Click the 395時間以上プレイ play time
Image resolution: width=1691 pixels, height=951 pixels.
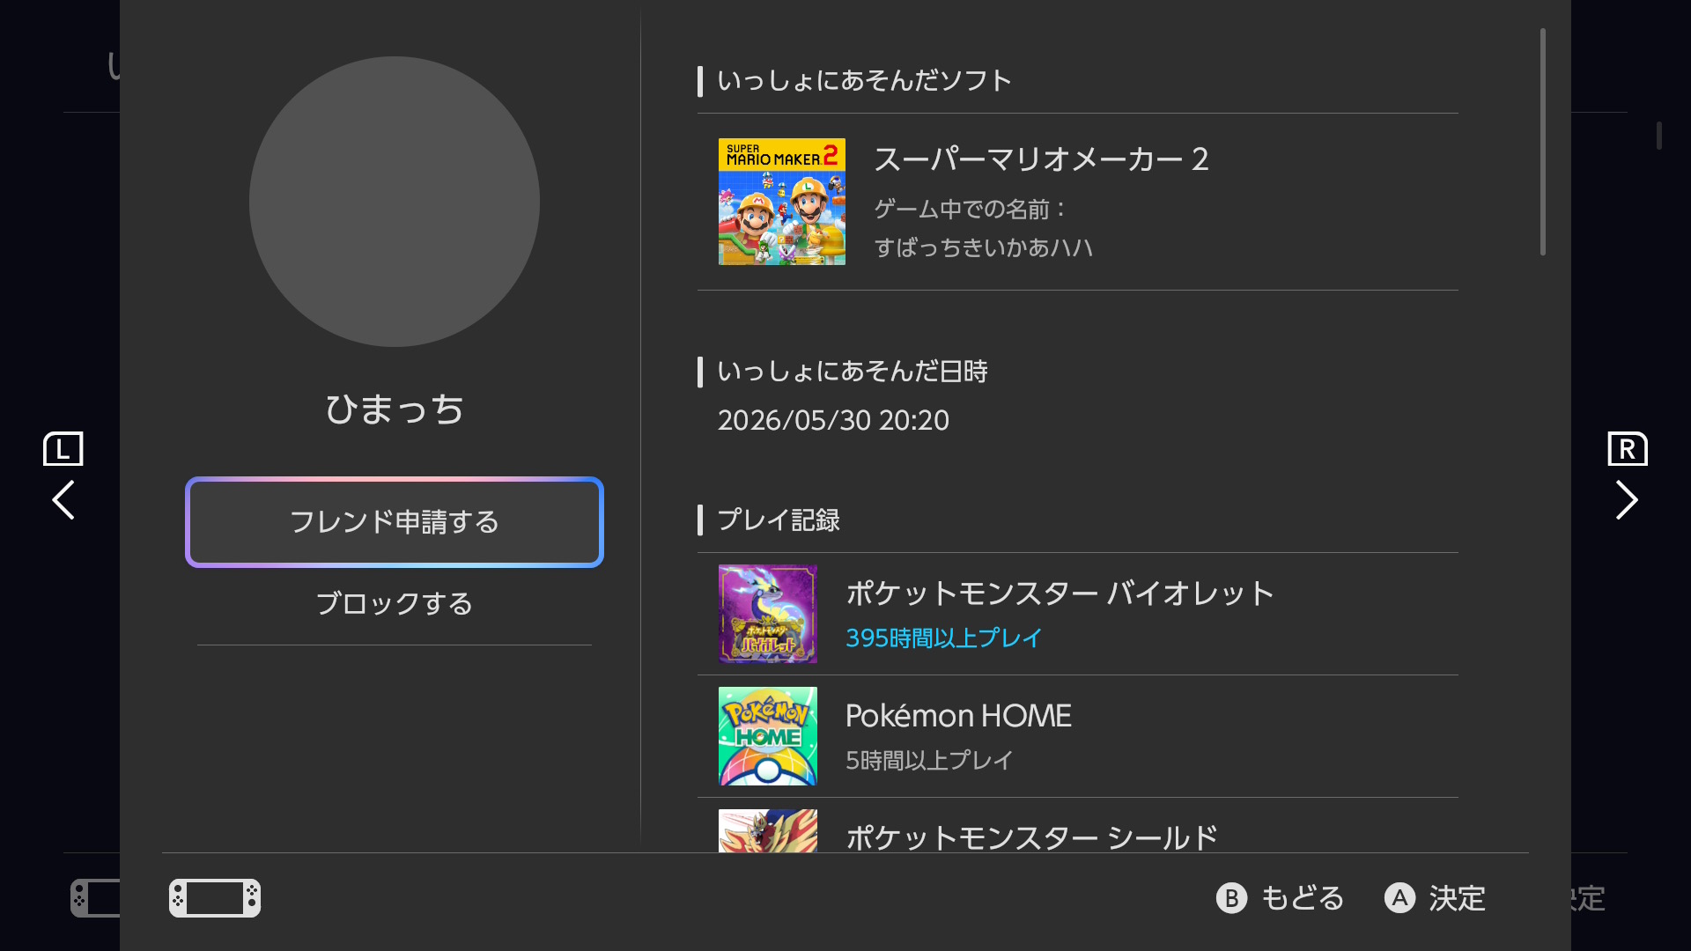click(944, 638)
